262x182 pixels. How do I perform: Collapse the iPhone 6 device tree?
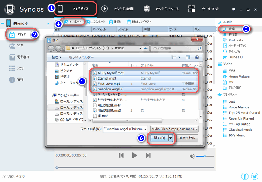pyautogui.click(x=2, y=23)
